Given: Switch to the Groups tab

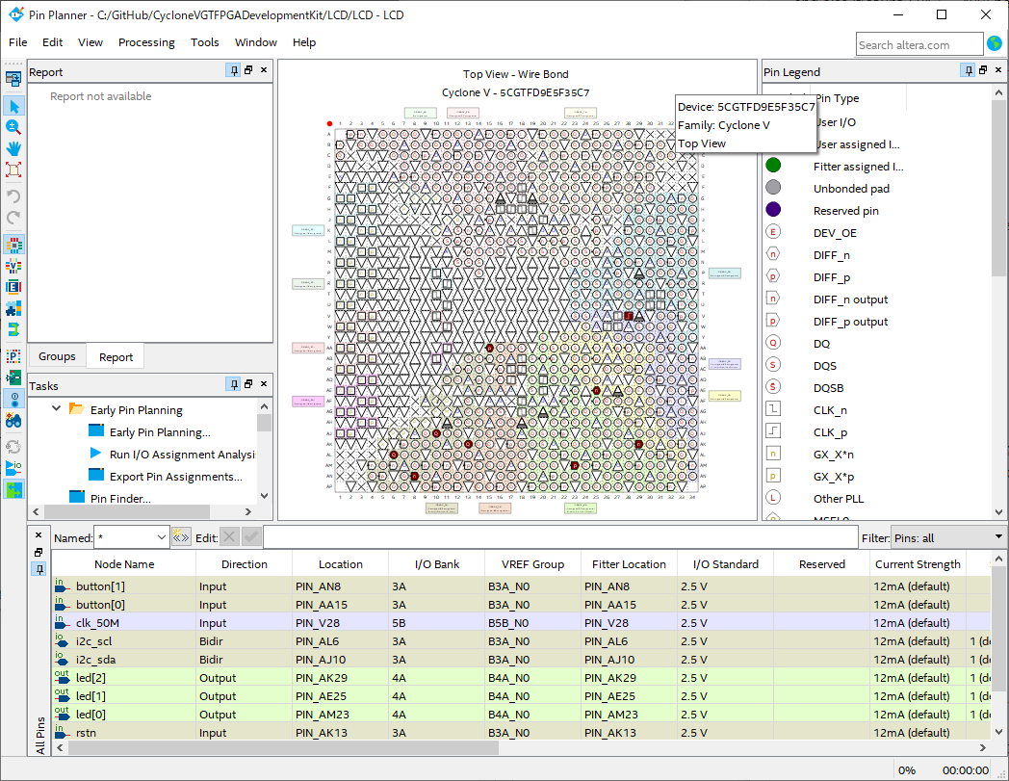Looking at the screenshot, I should (x=56, y=356).
